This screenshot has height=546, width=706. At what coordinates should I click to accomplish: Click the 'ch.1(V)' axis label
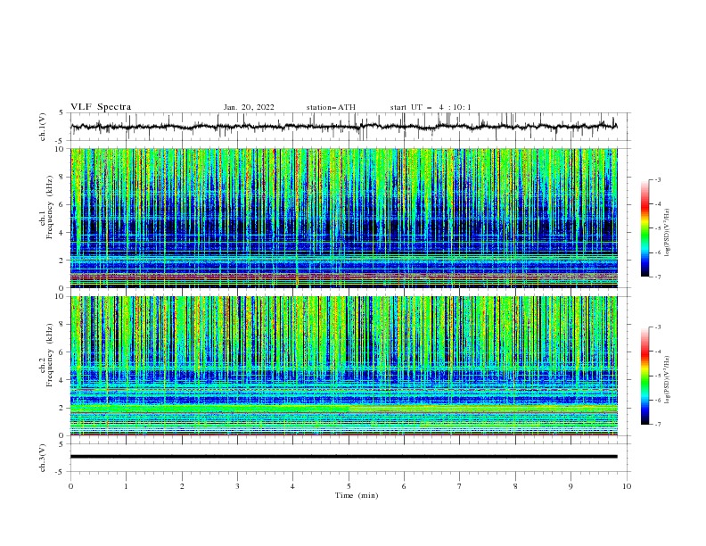43,127
